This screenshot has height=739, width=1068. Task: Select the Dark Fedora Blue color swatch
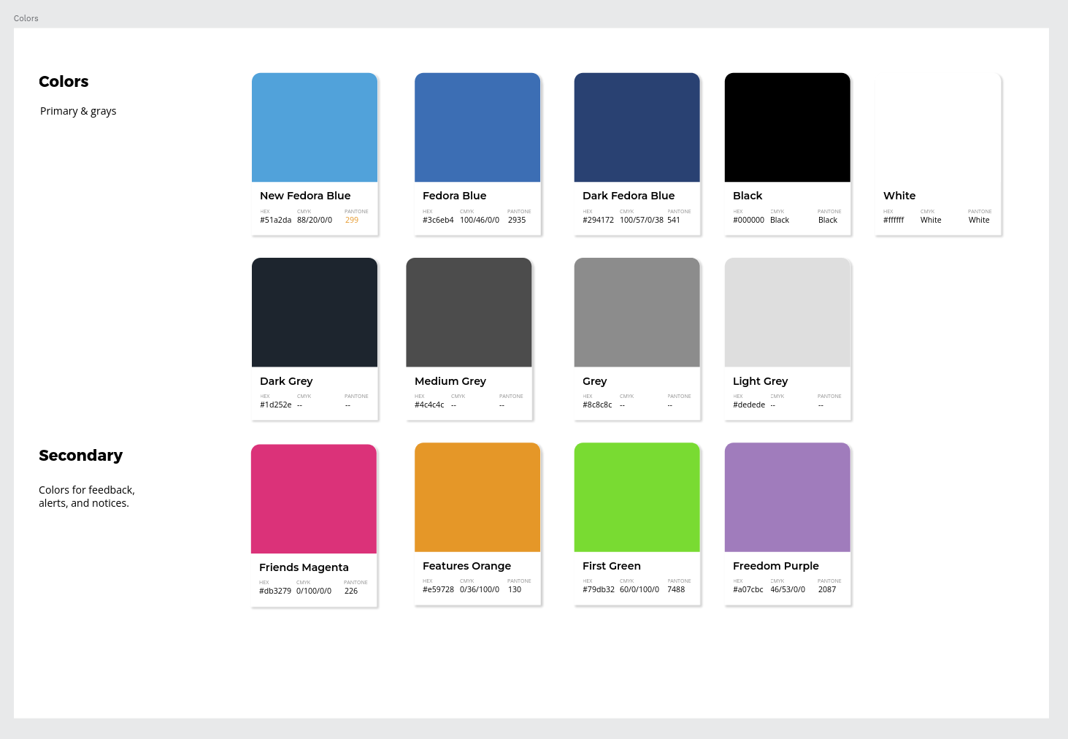coord(637,127)
